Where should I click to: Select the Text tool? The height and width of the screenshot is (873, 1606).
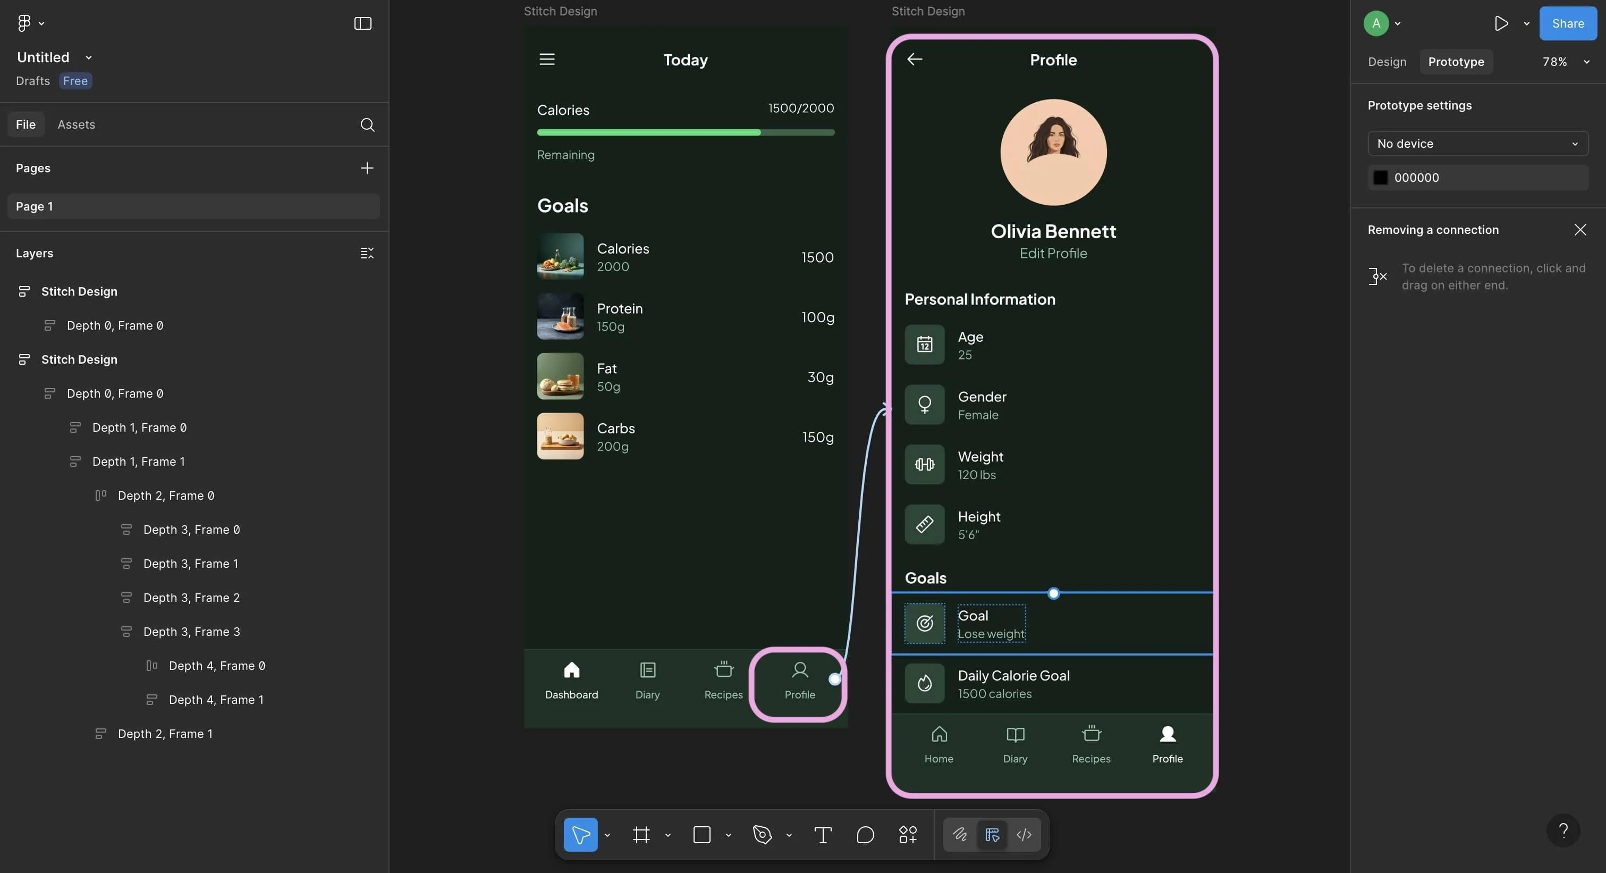click(x=822, y=834)
